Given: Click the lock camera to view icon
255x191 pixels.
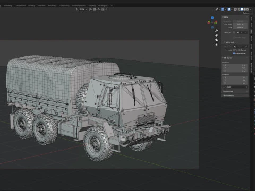Looking at the screenshot, I should [216, 45].
